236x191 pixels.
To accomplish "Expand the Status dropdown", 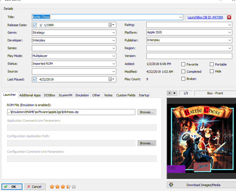I will click(x=114, y=64).
